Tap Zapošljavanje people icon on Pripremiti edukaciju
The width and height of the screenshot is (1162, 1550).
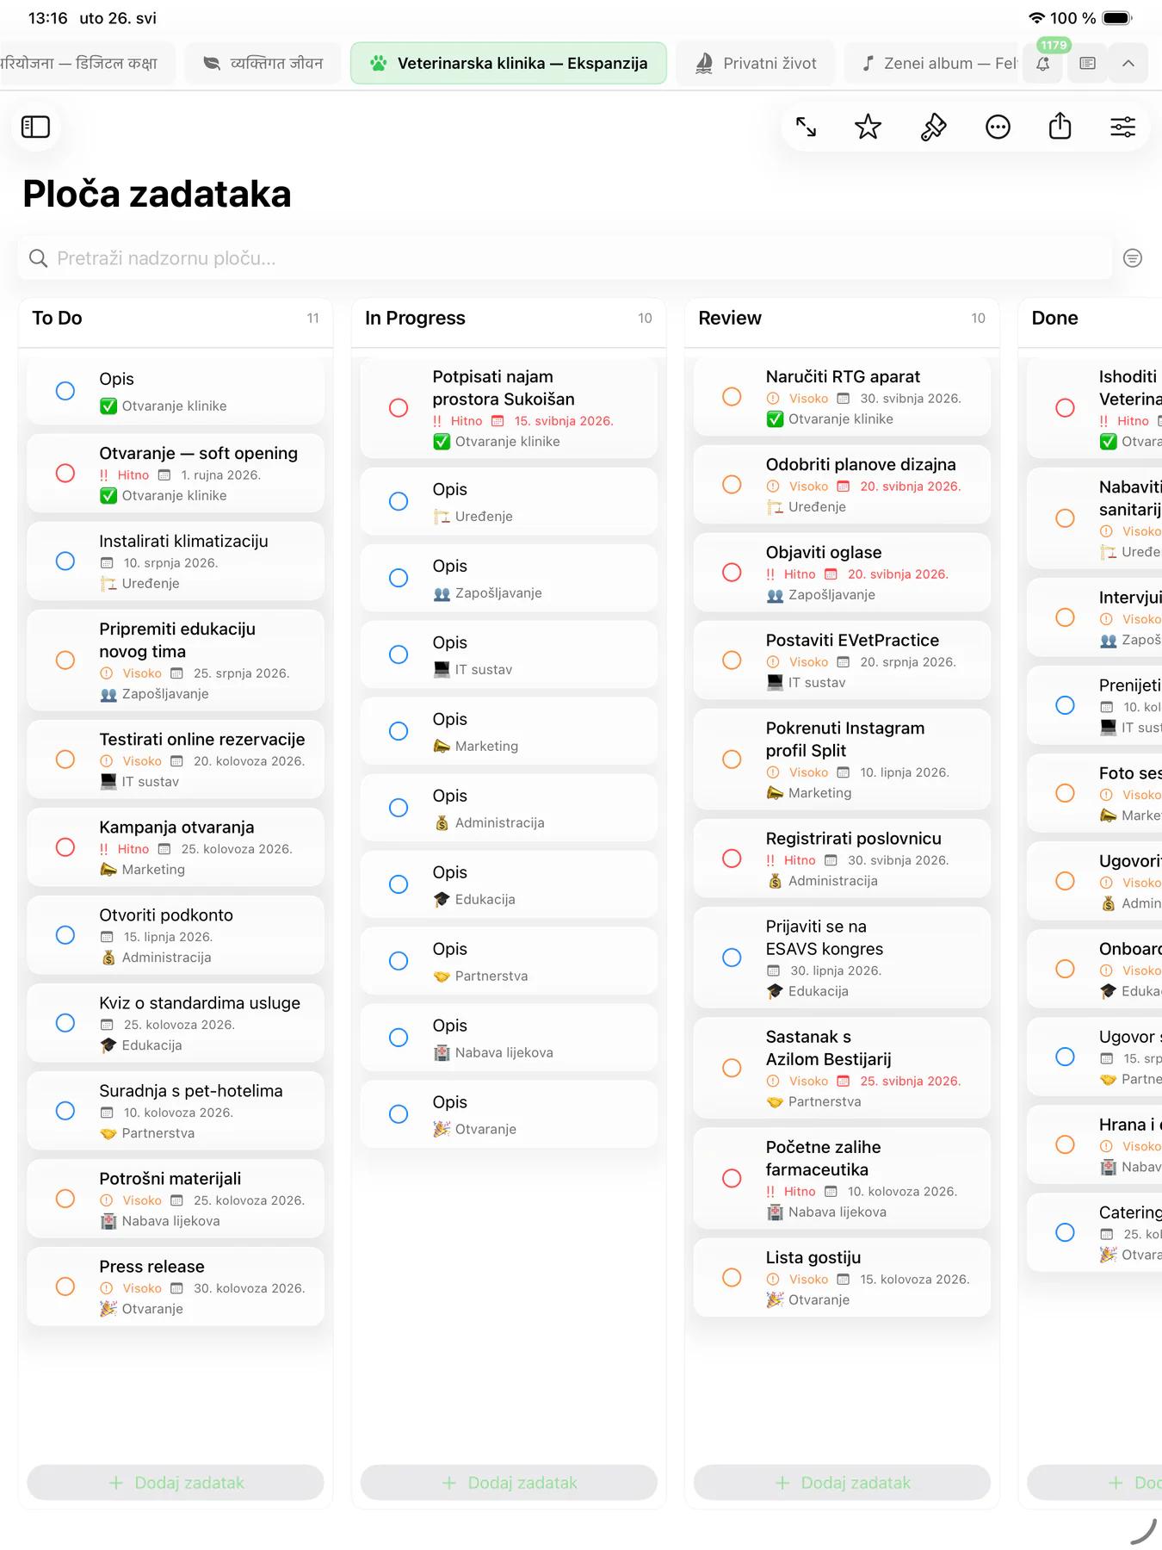pos(108,694)
